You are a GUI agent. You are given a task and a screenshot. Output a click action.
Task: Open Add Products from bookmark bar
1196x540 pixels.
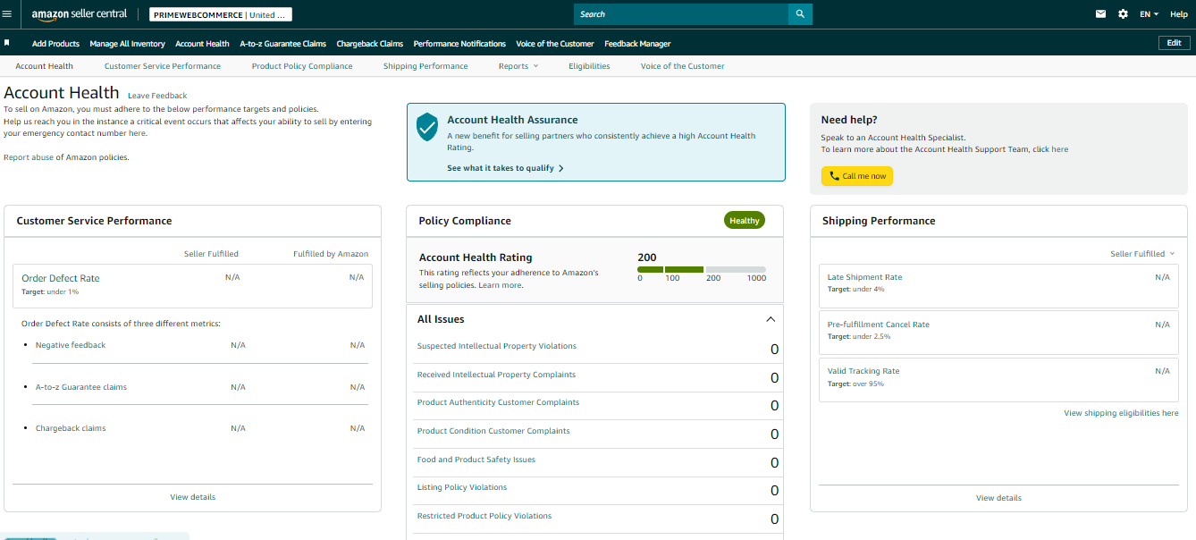(55, 44)
